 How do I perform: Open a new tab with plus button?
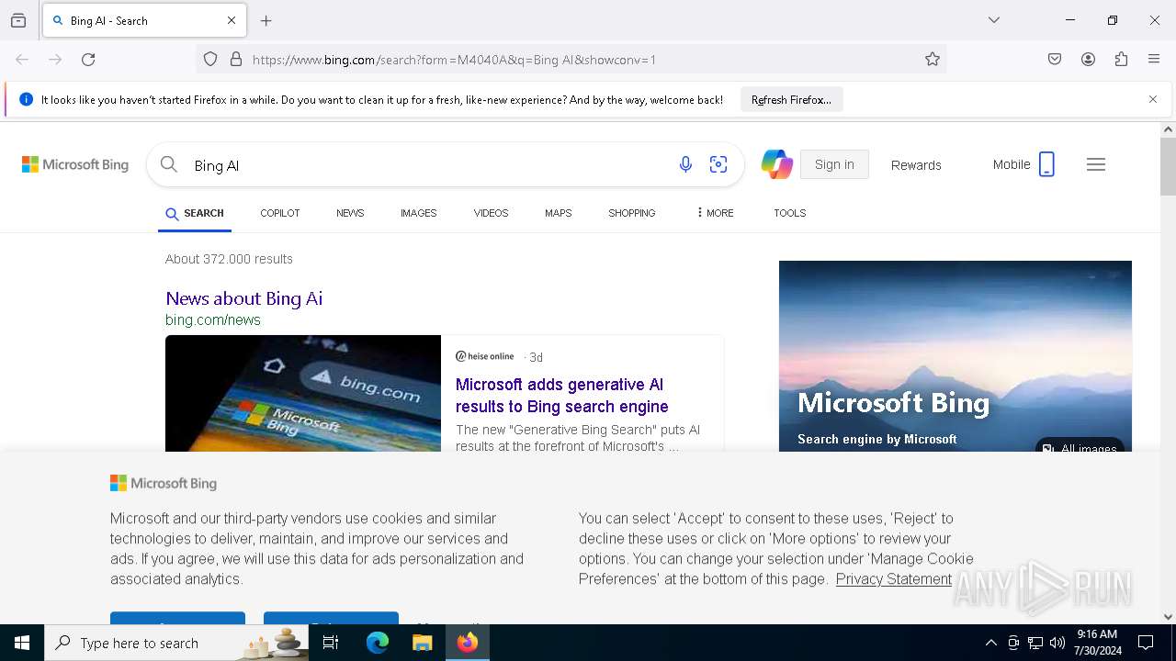(x=266, y=20)
